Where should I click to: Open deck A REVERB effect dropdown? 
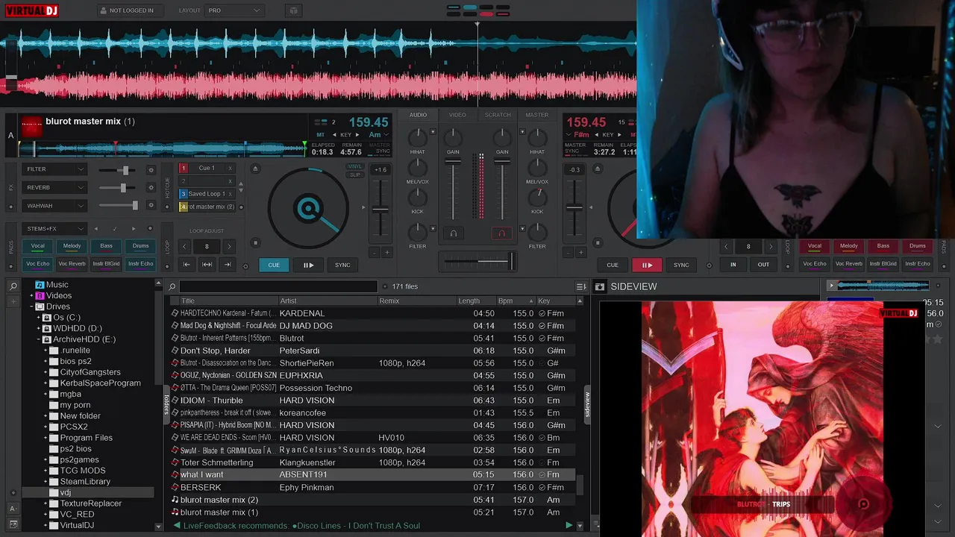pyautogui.click(x=54, y=188)
